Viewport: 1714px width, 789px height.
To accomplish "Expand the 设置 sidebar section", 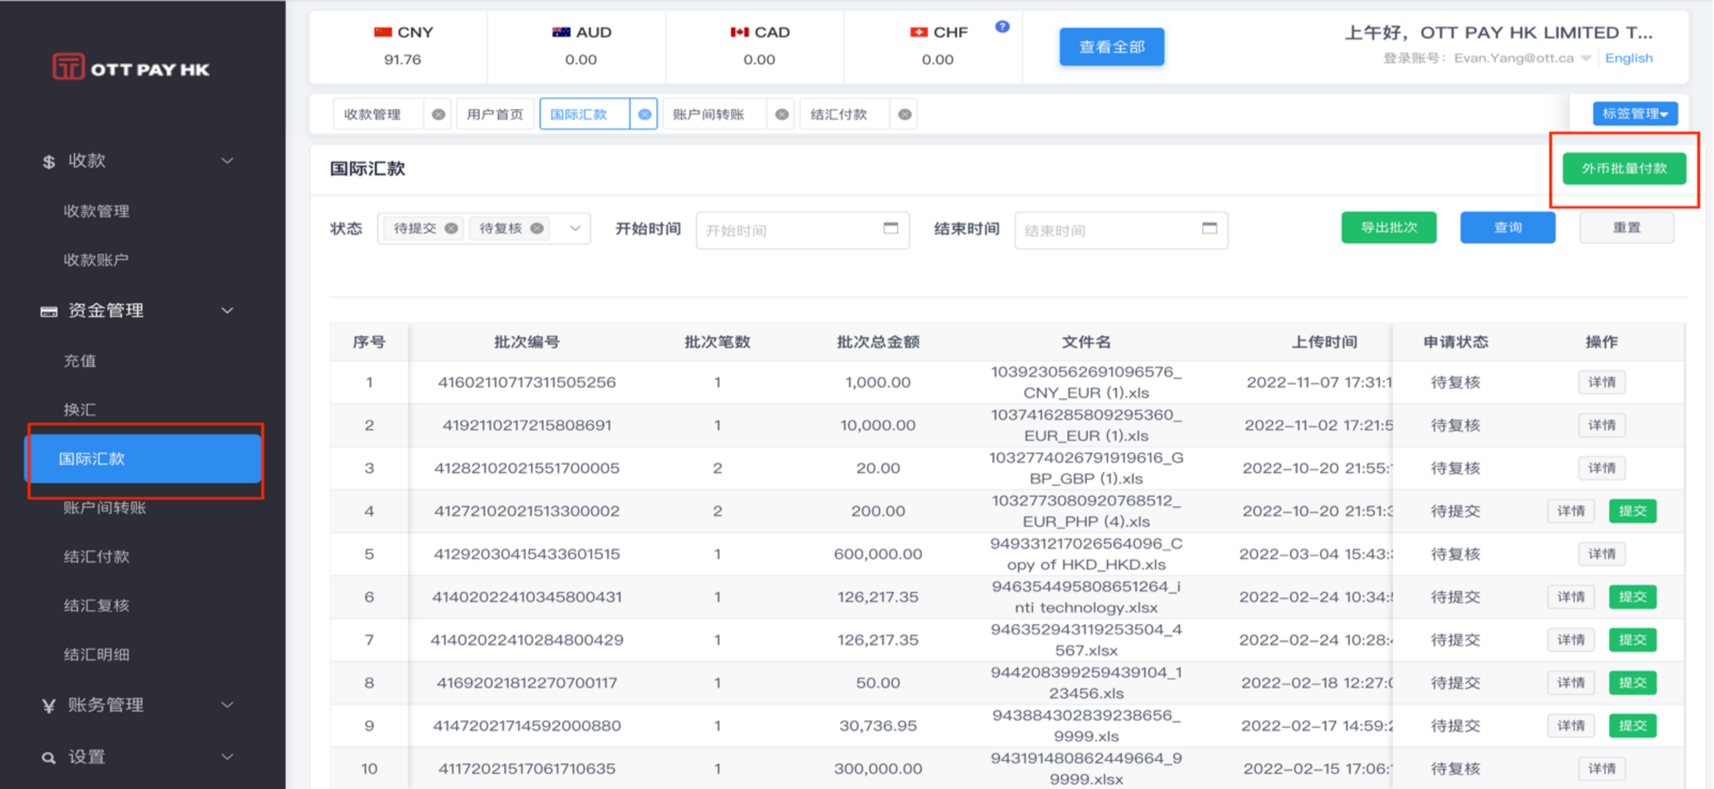I will [x=227, y=757].
